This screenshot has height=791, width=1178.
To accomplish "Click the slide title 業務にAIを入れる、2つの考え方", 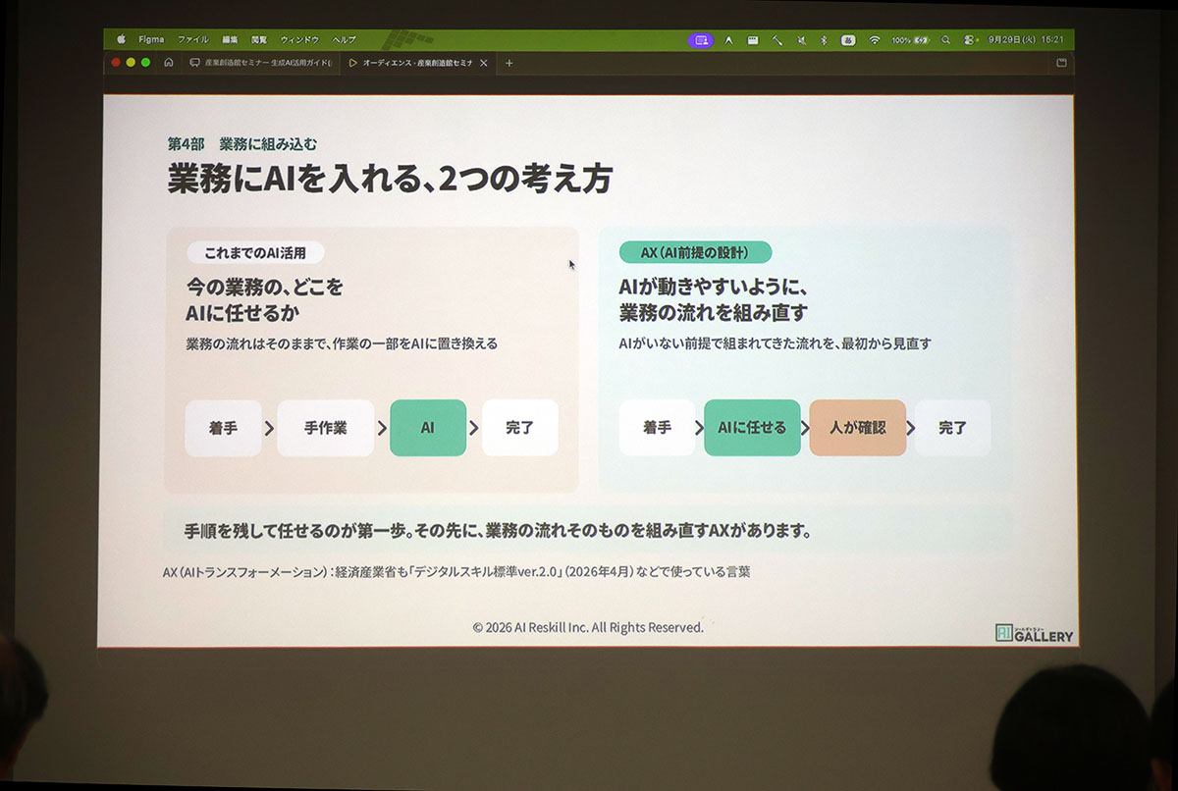I will 391,180.
